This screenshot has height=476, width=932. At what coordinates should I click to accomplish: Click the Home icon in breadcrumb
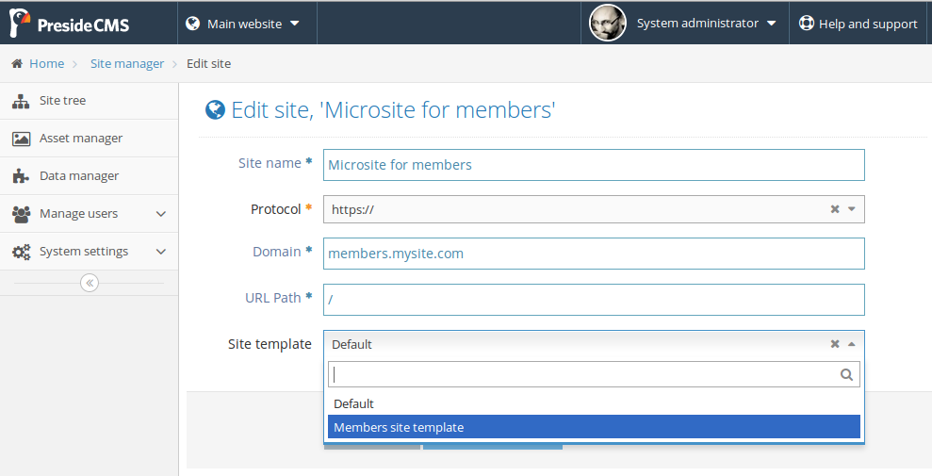coord(17,63)
